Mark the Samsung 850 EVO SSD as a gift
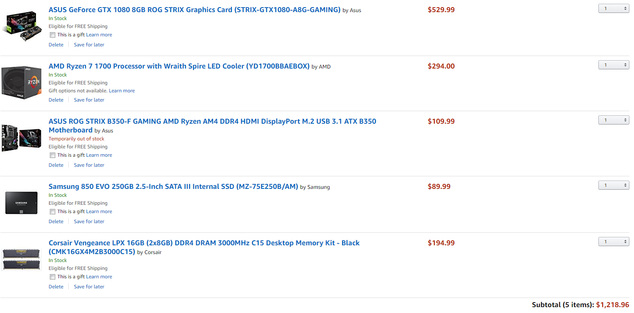Screen dimensions: 634x313 pos(52,212)
